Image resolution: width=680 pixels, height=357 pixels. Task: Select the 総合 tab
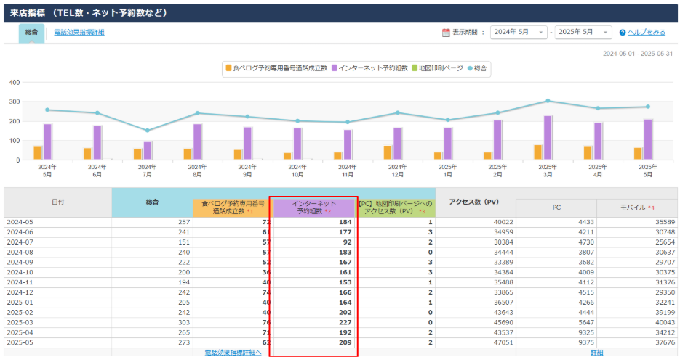[31, 33]
